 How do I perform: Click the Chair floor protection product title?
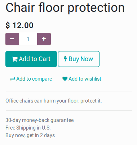click(65, 8)
